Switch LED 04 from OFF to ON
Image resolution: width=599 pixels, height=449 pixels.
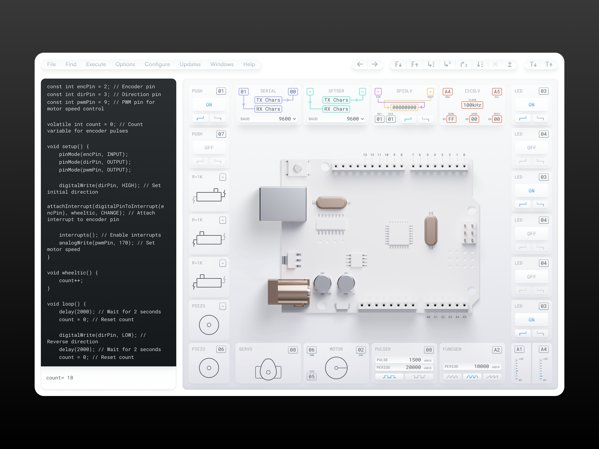click(x=531, y=147)
